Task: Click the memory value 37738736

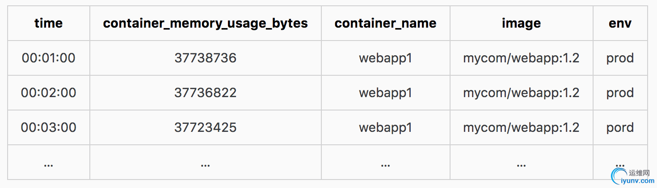Action: tap(205, 58)
